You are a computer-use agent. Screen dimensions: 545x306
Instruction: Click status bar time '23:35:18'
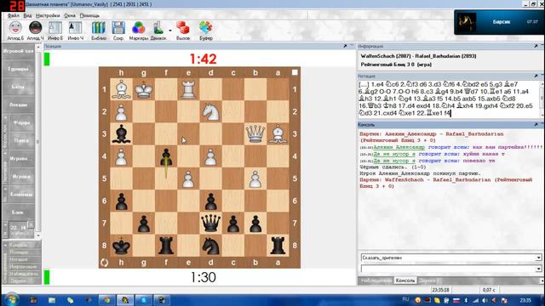[x=440, y=290]
